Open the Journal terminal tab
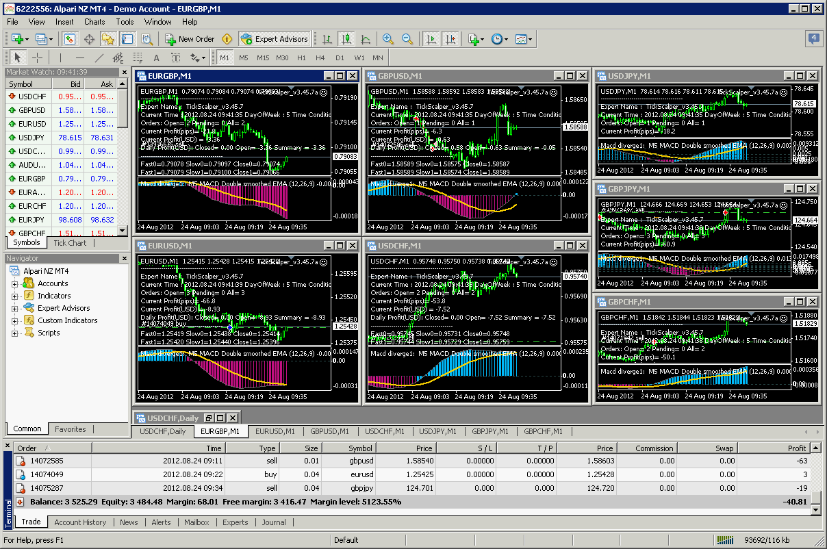Image resolution: width=827 pixels, height=549 pixels. click(274, 522)
